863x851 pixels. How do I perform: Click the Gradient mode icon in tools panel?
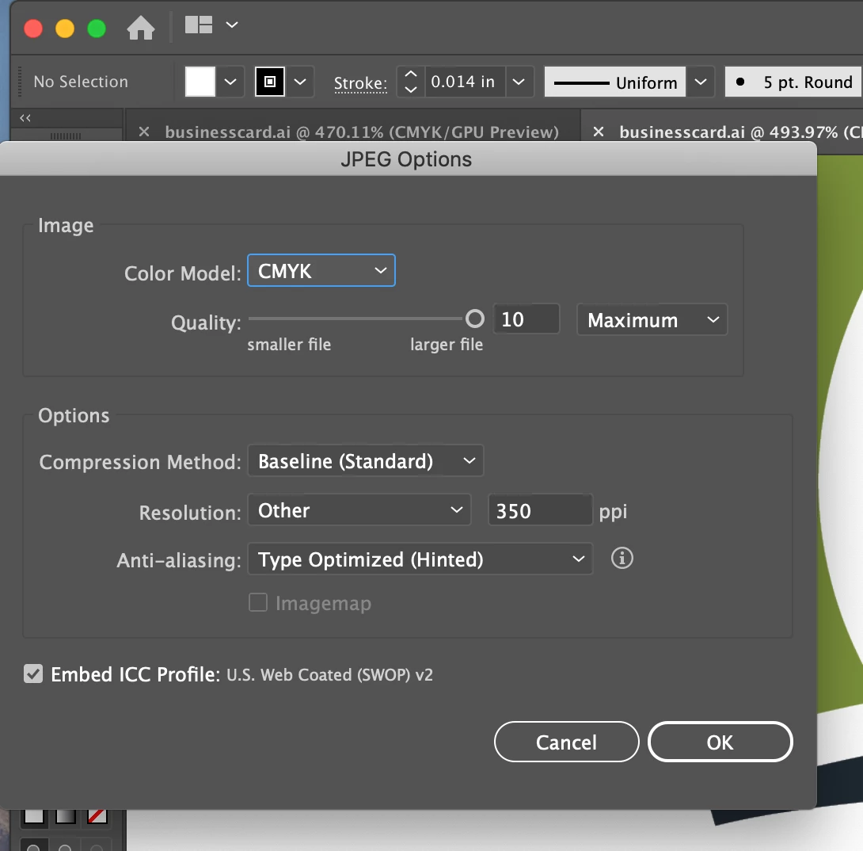66,817
